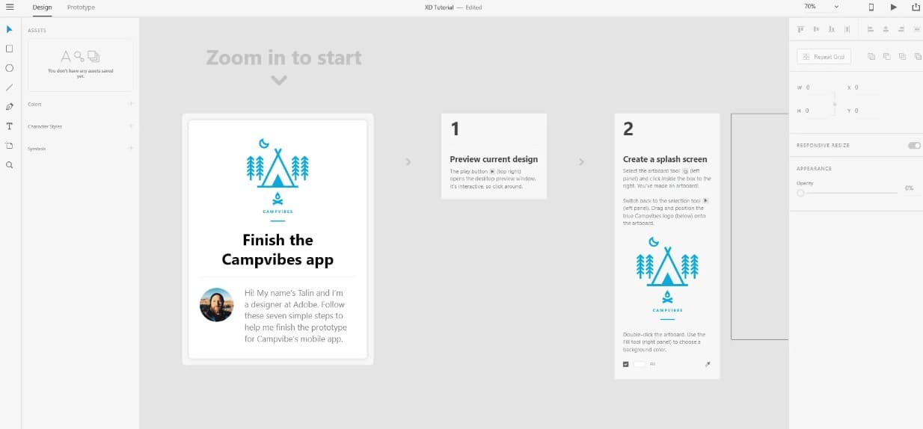Apply Exclude Overlap boolean operation
The width and height of the screenshot is (923, 429).
(917, 57)
